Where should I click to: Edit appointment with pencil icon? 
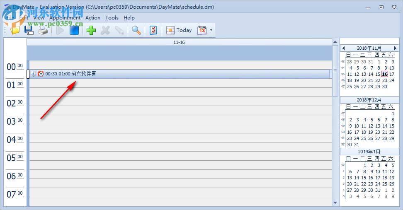(119, 30)
